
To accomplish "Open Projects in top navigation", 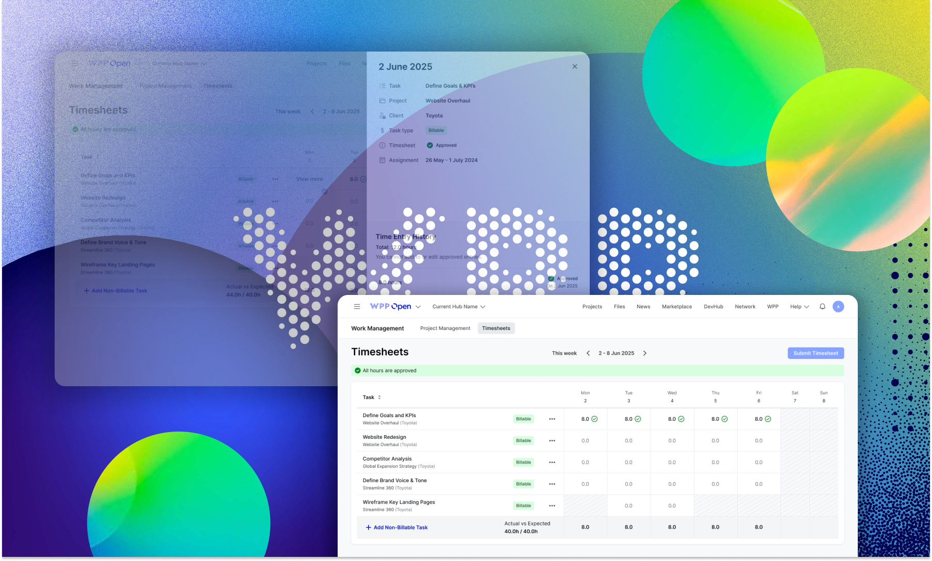I will [592, 307].
